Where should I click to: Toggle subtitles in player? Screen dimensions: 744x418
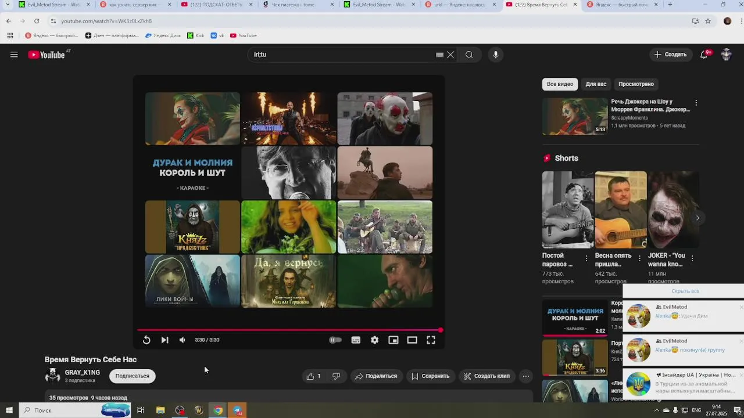pyautogui.click(x=356, y=340)
